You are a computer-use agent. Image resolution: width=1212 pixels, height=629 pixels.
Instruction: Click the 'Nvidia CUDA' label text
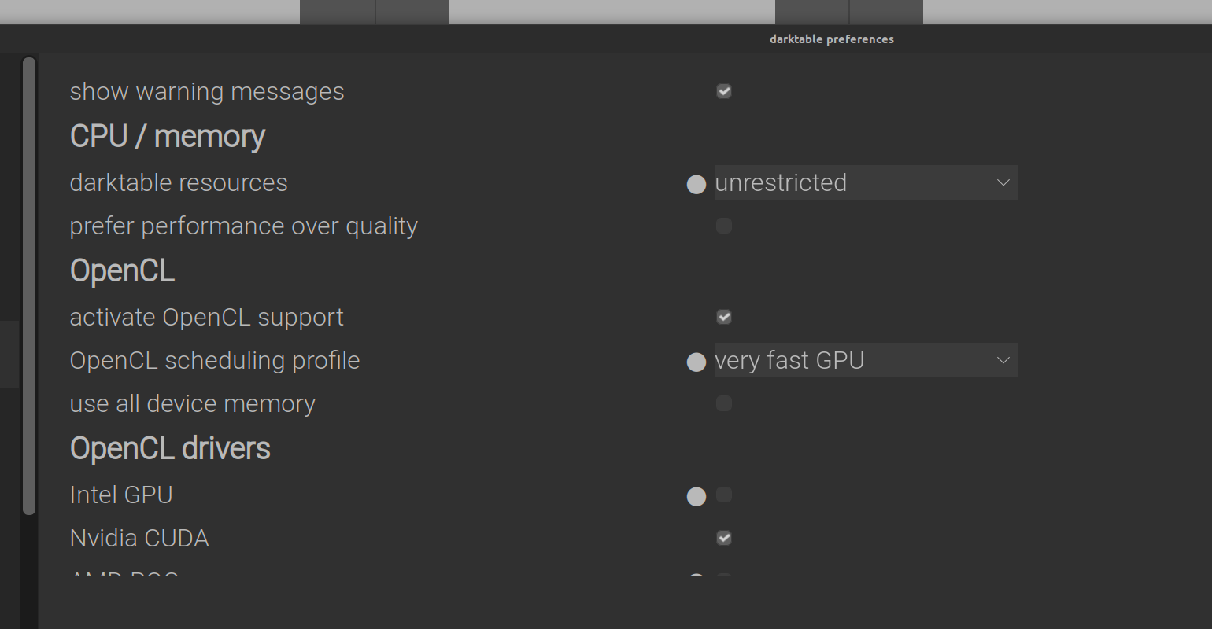click(x=139, y=538)
